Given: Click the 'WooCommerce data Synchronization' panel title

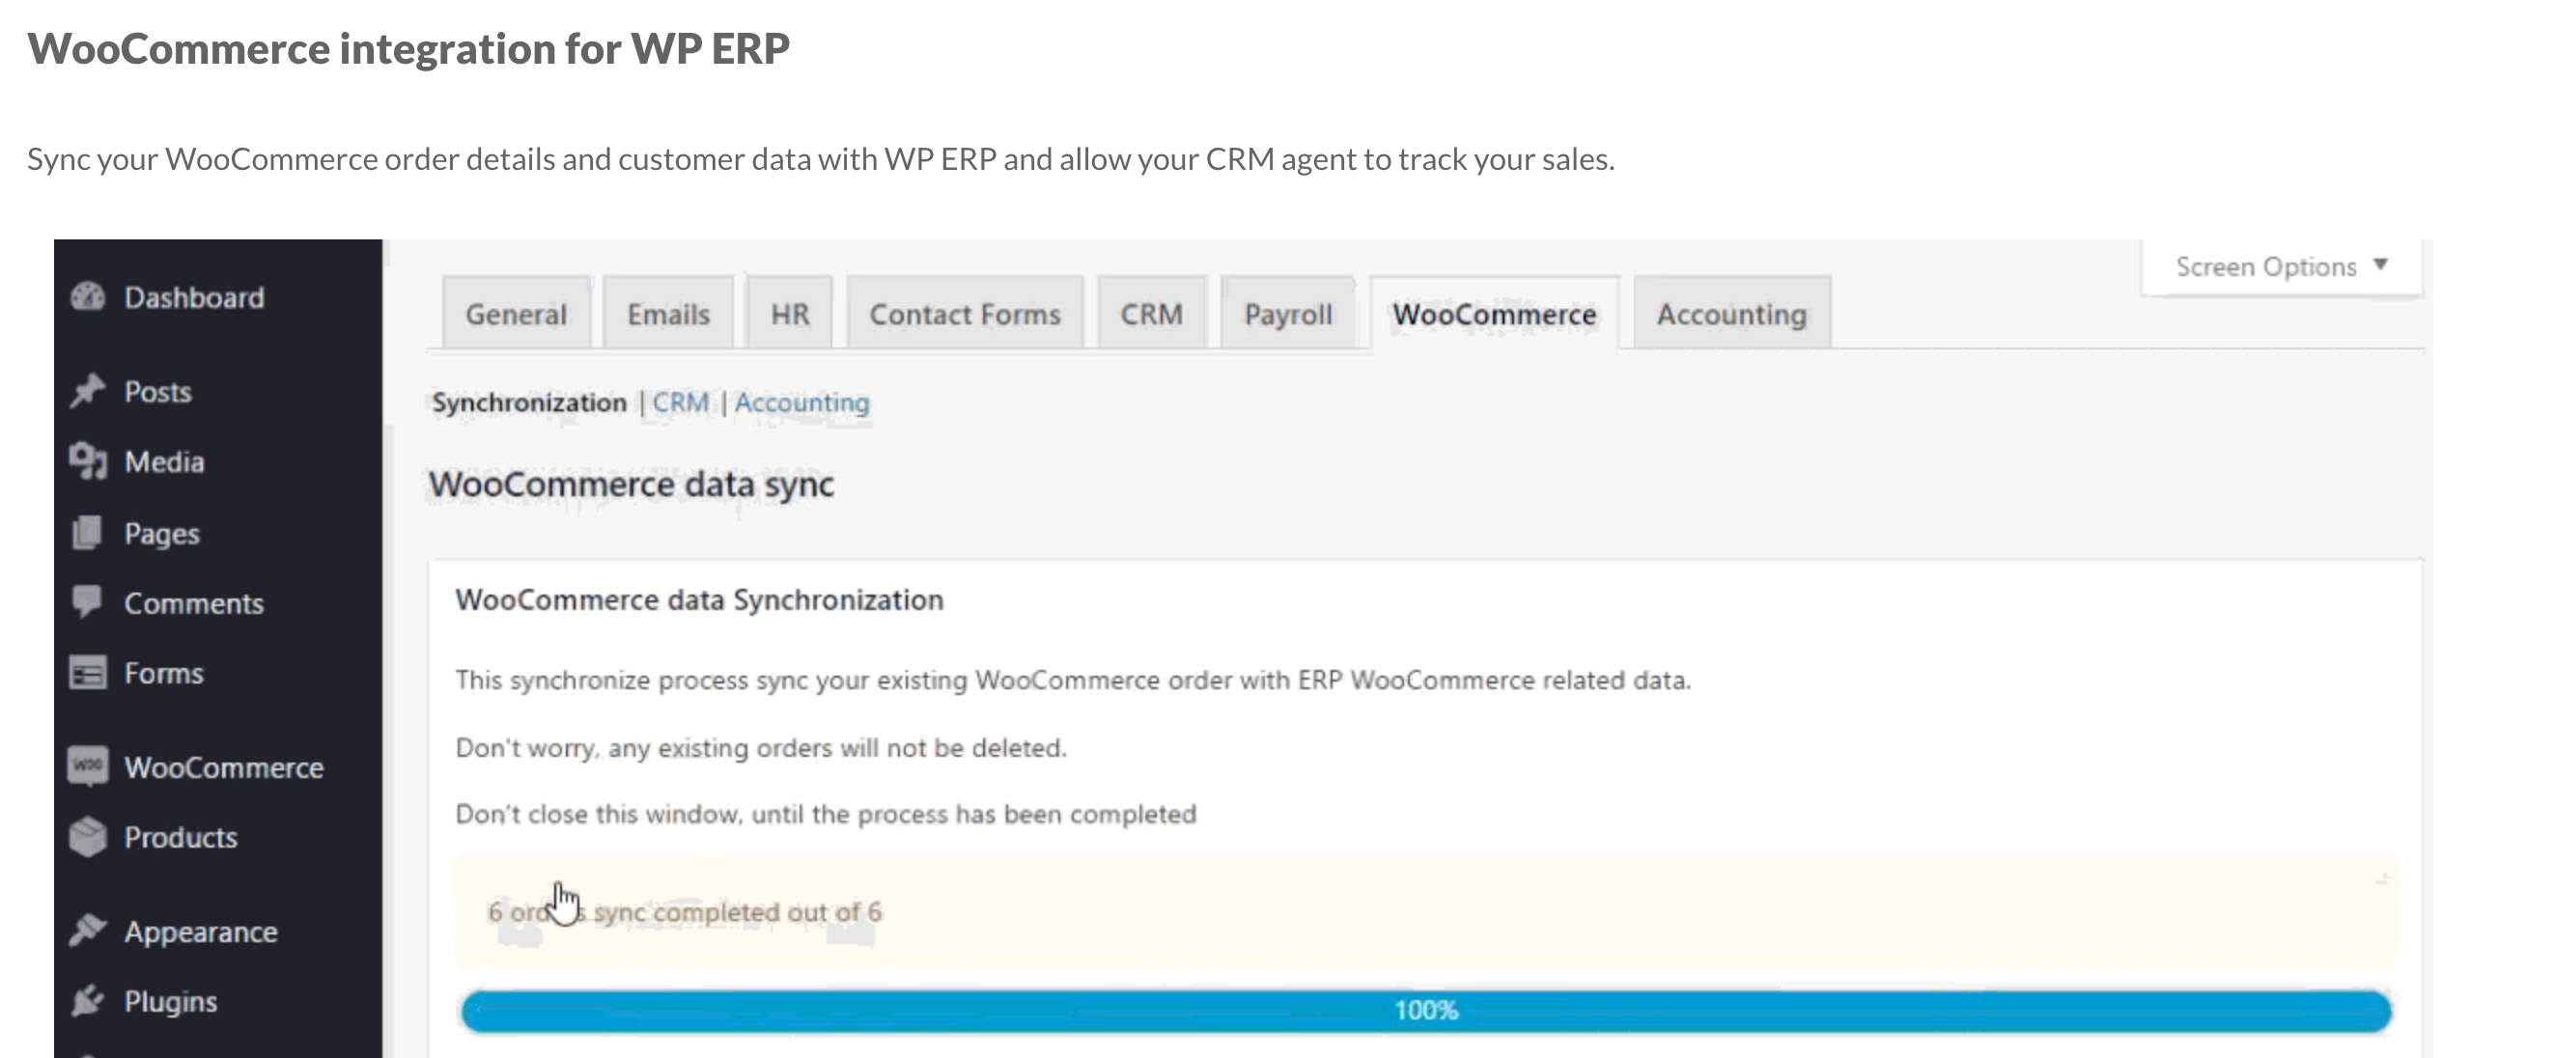Looking at the screenshot, I should pyautogui.click(x=699, y=599).
